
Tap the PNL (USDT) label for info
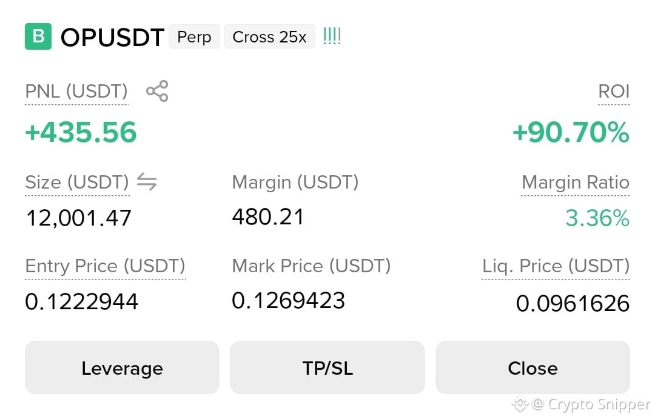tap(76, 91)
